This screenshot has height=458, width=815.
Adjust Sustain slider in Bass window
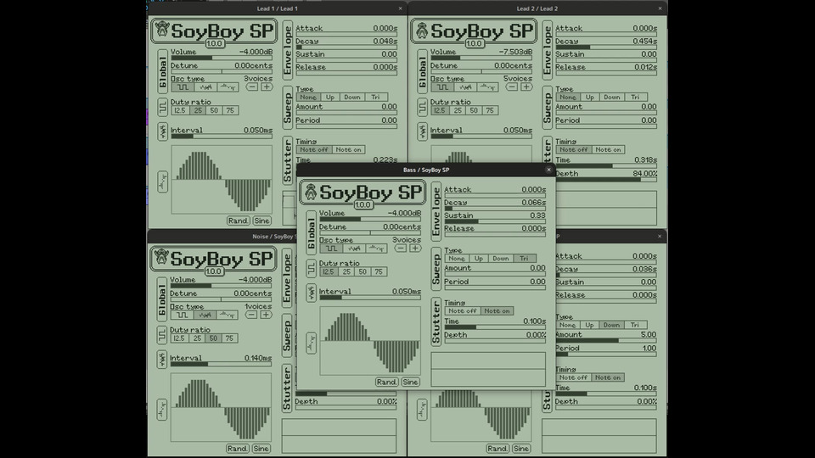tap(495, 221)
